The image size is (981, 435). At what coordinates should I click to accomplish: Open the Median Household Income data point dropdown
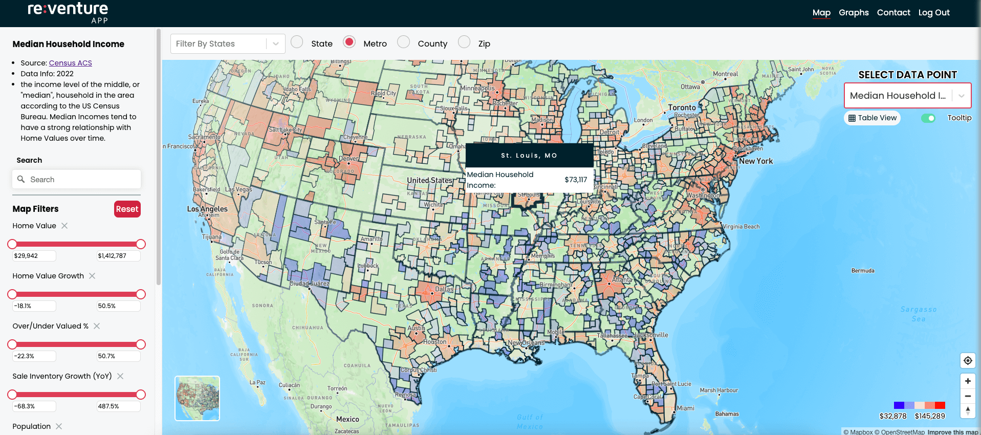[x=907, y=96]
